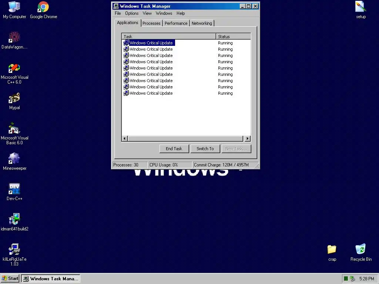Screen dimensions: 379x284
Task: Click the Mypal browser desktop icon
Action: (14, 101)
